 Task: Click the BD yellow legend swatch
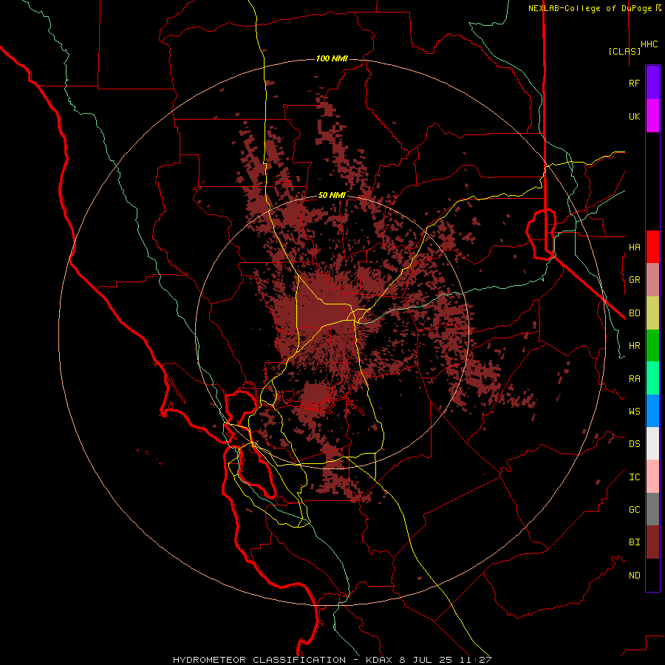pos(652,313)
